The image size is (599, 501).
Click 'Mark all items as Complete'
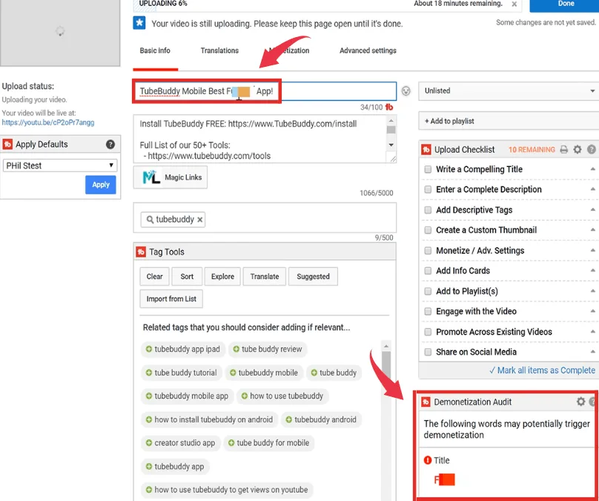tap(542, 370)
